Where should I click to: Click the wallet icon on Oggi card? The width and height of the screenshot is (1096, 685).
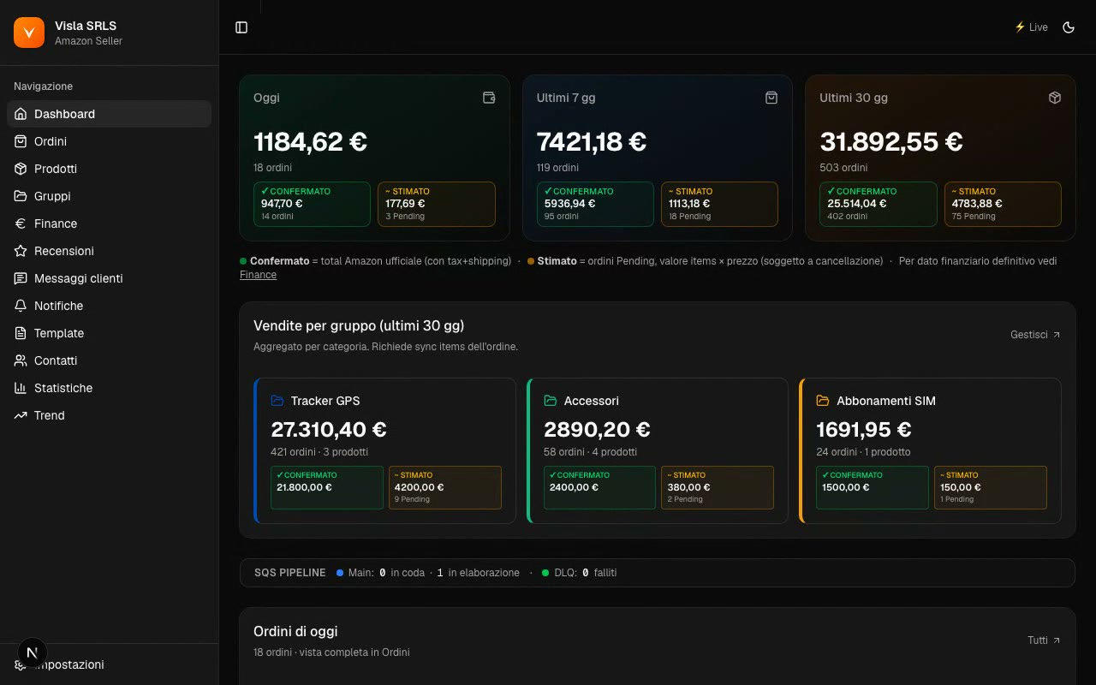489,98
